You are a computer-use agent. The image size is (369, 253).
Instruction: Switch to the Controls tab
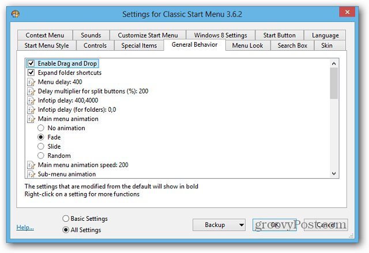click(x=95, y=46)
